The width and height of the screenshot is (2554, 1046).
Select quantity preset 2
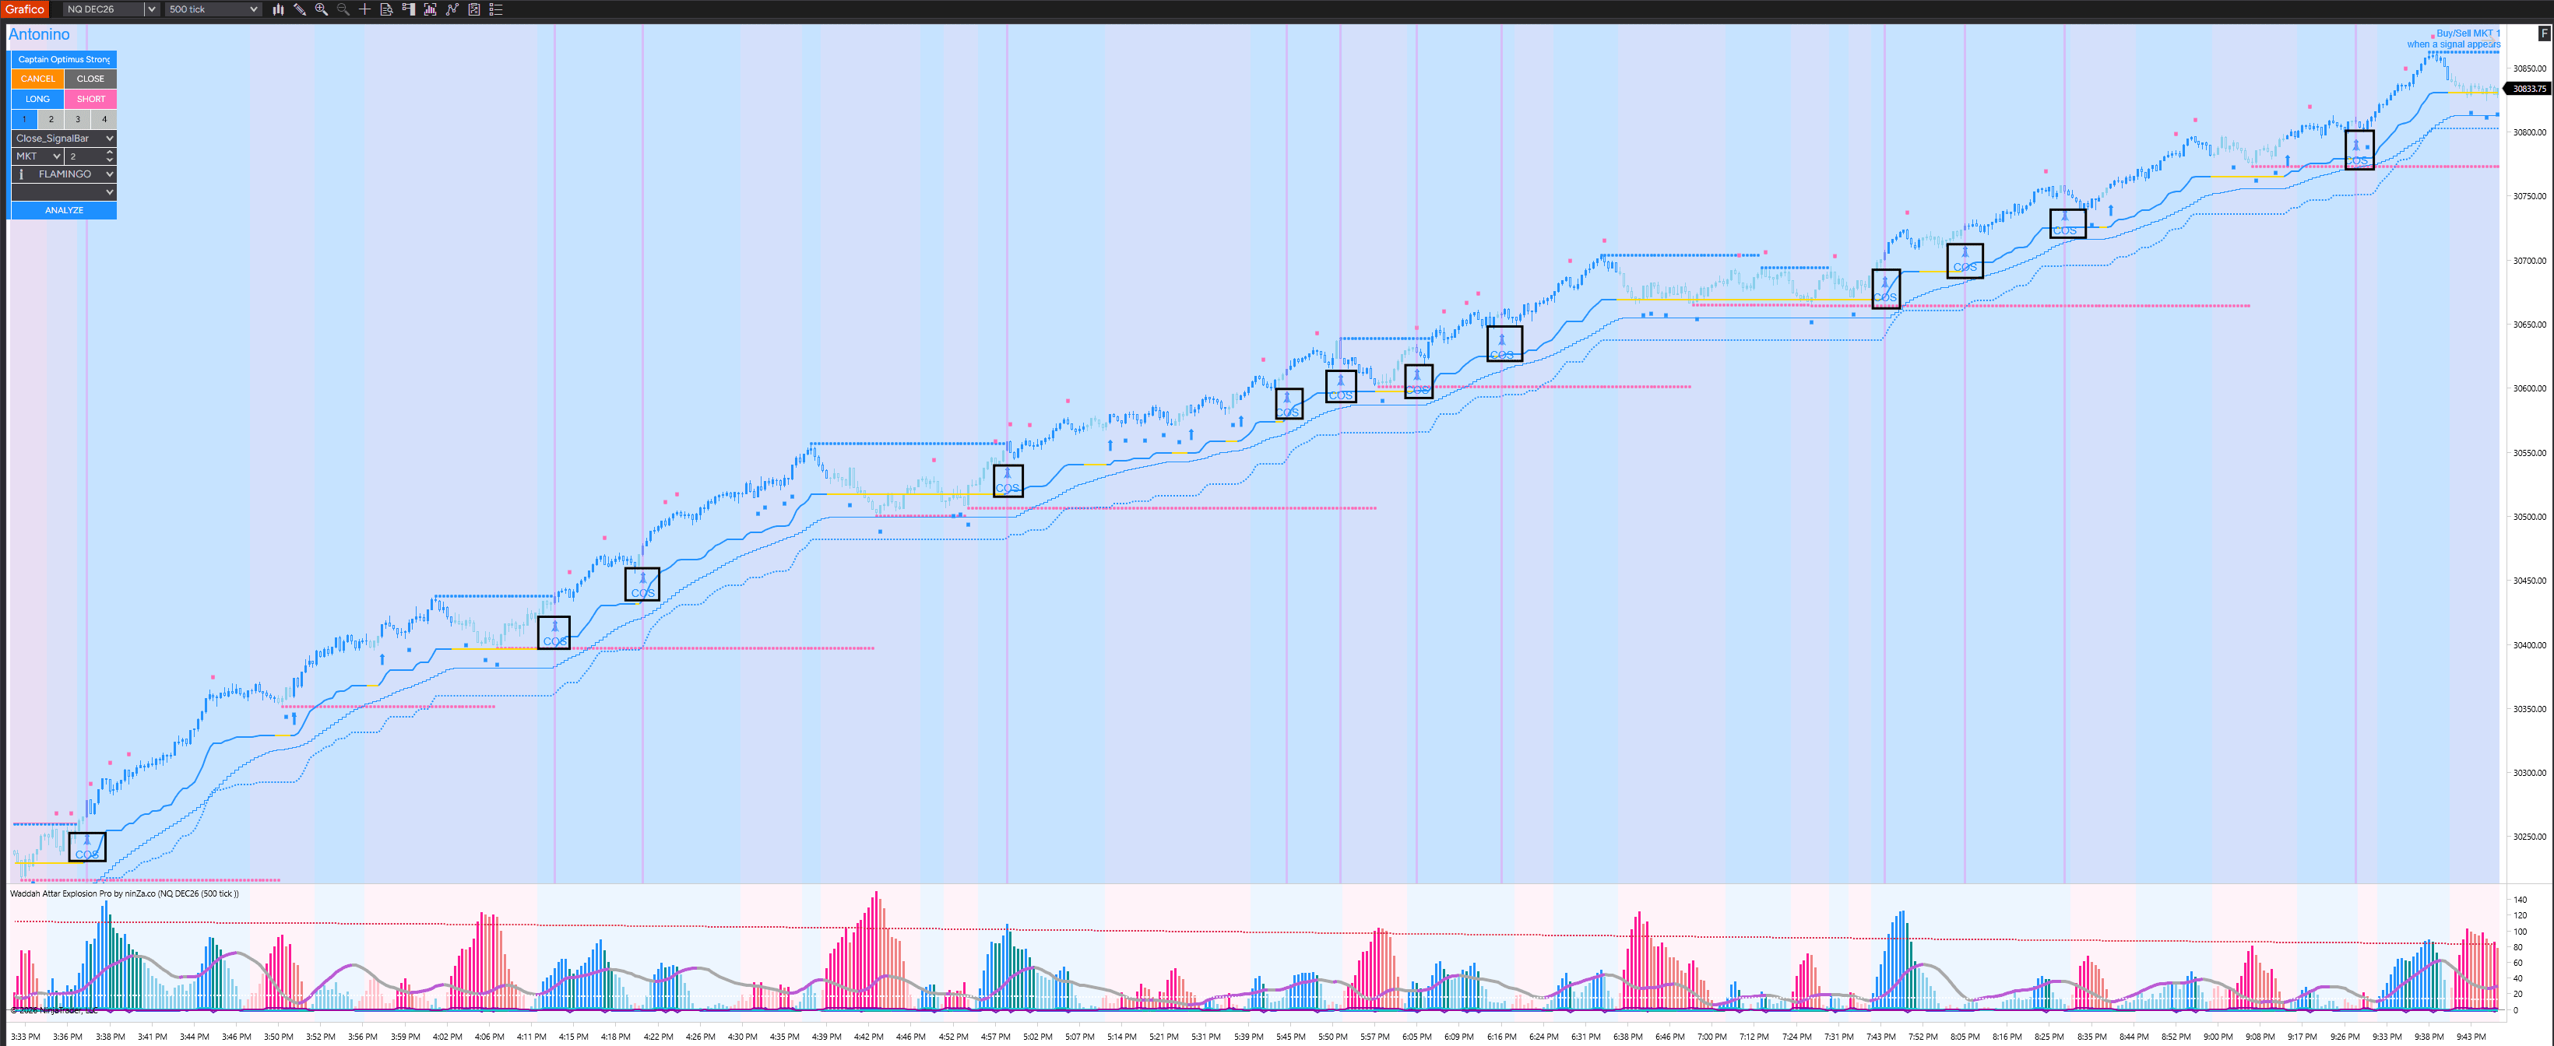tap(51, 119)
